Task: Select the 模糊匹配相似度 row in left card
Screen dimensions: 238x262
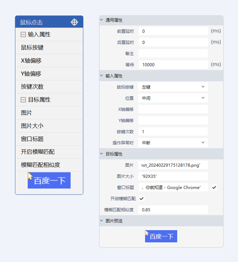Action: [x=49, y=165]
